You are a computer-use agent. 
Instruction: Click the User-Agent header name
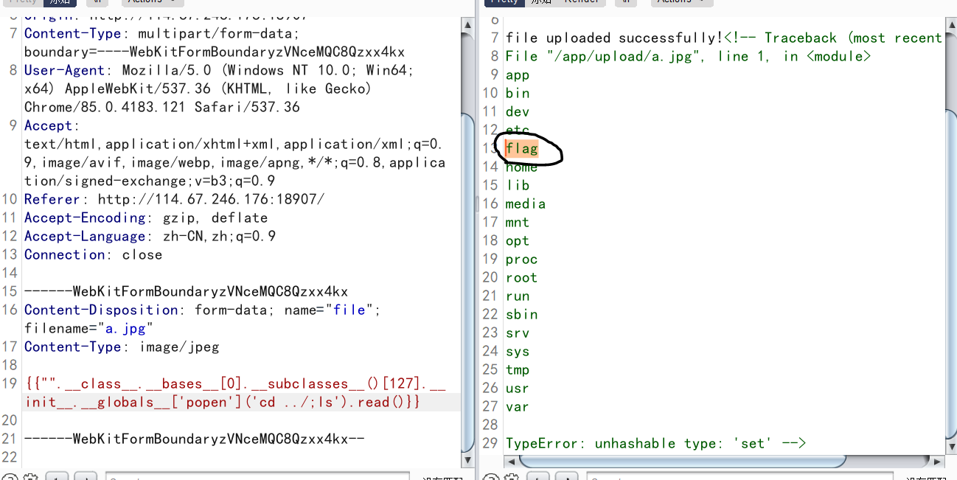65,70
